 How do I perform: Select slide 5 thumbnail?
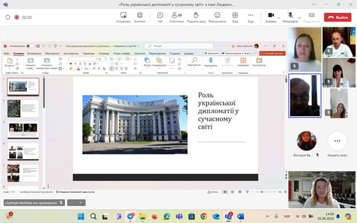point(23,173)
